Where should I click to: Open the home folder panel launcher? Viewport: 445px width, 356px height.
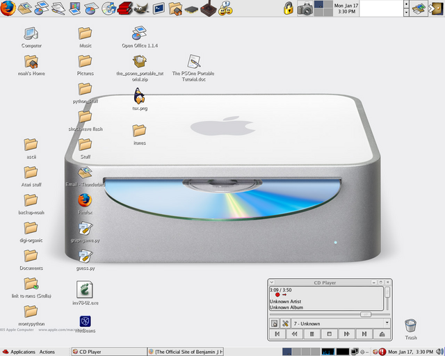[175, 9]
